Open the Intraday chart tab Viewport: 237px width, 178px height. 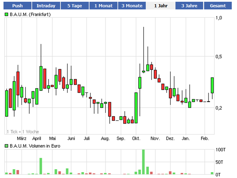tap(46, 6)
